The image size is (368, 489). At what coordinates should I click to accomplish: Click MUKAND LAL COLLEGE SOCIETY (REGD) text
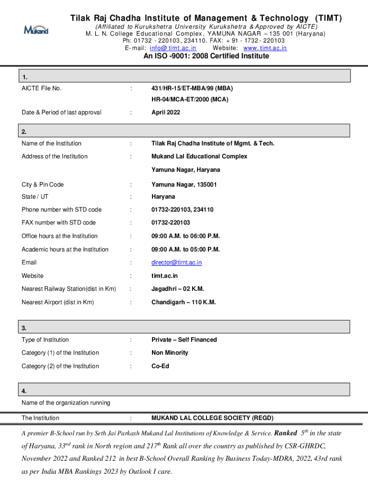pyautogui.click(x=212, y=418)
